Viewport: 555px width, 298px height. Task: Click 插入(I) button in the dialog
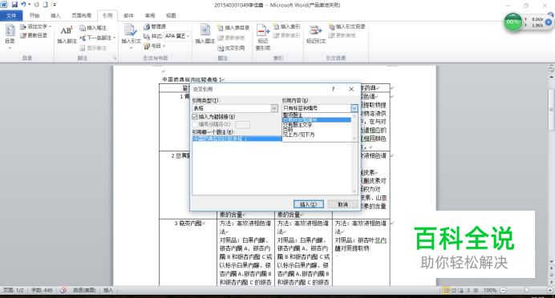tap(308, 204)
